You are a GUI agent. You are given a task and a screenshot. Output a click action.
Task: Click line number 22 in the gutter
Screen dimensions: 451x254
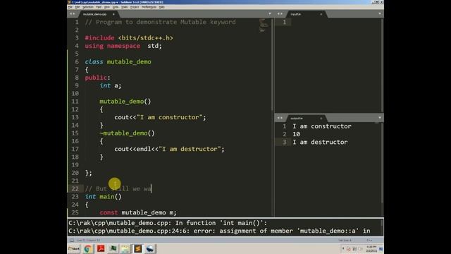[75, 188]
